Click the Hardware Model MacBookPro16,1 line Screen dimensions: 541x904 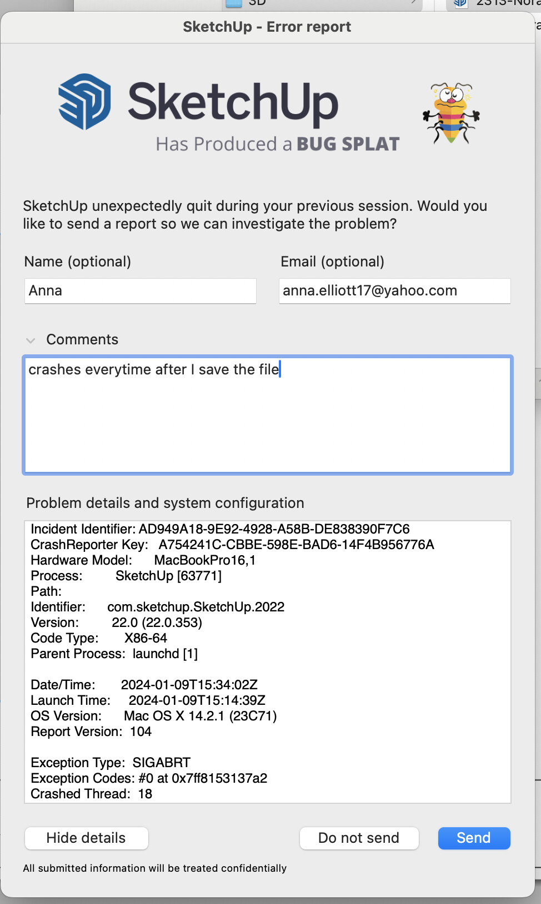143,560
